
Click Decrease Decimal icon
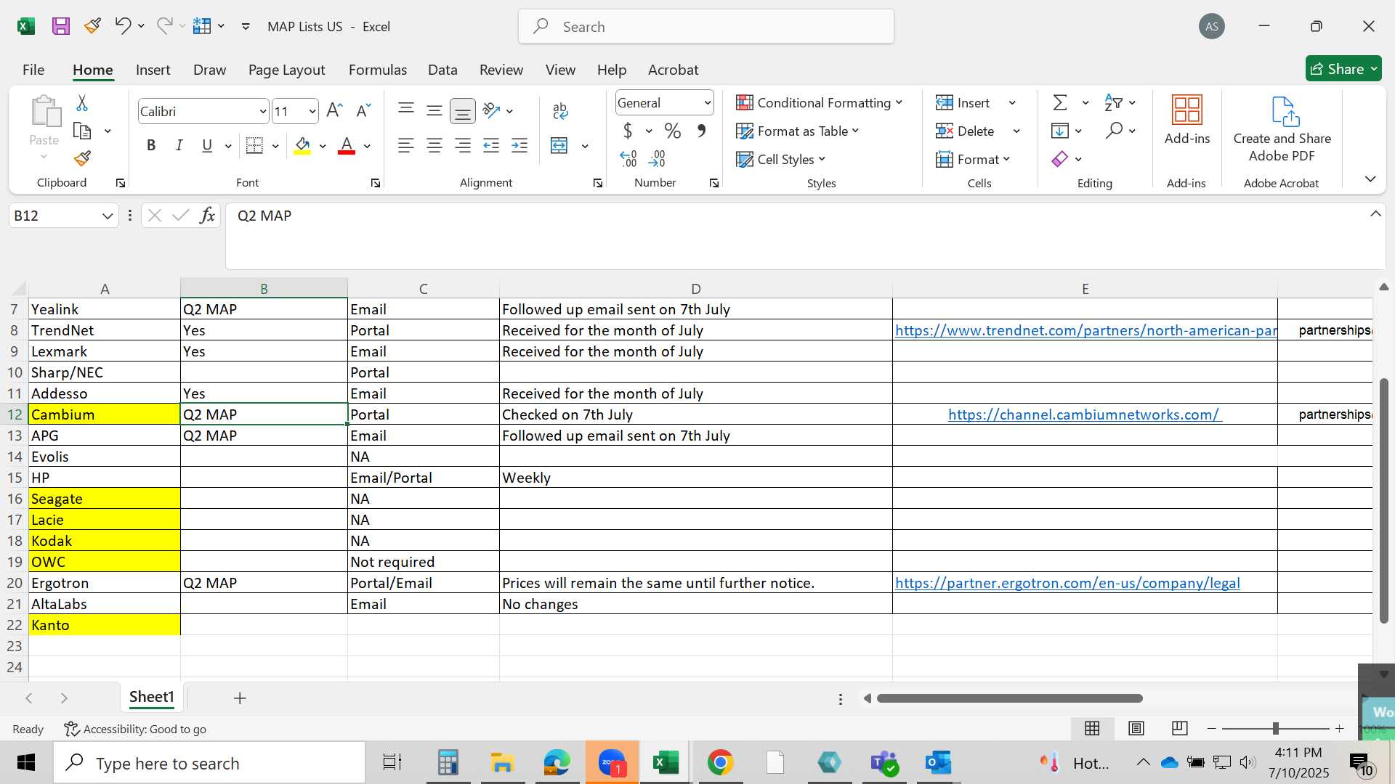point(657,158)
